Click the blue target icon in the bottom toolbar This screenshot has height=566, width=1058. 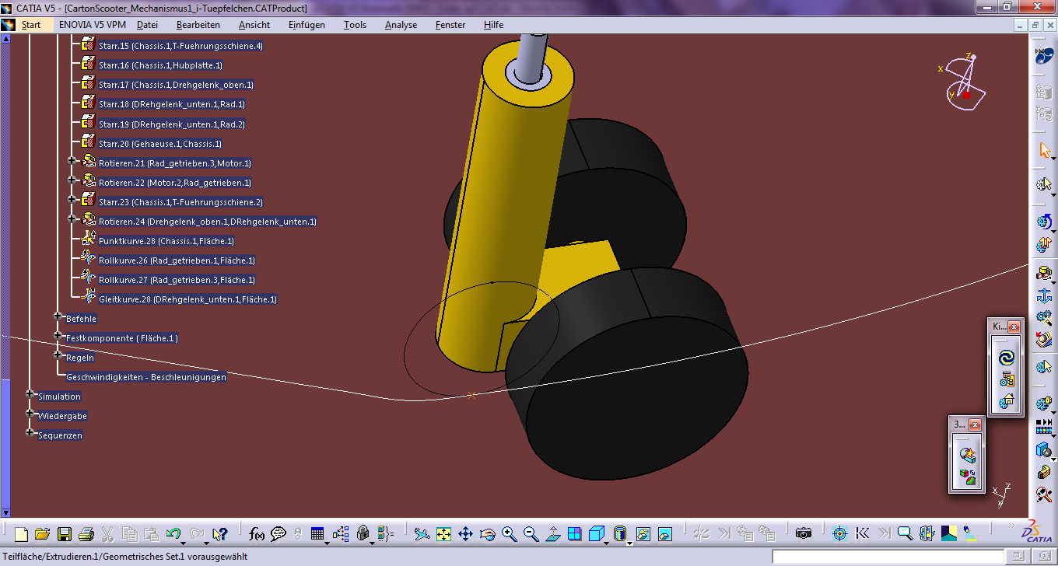click(839, 534)
